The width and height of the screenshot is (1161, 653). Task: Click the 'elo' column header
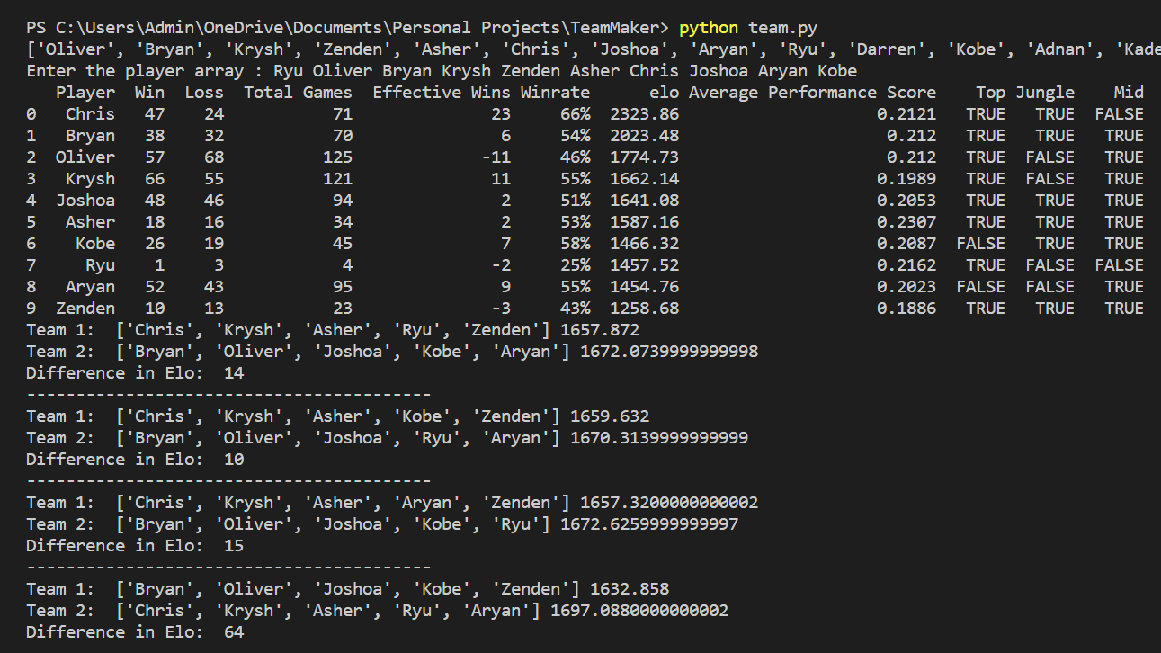pos(665,93)
